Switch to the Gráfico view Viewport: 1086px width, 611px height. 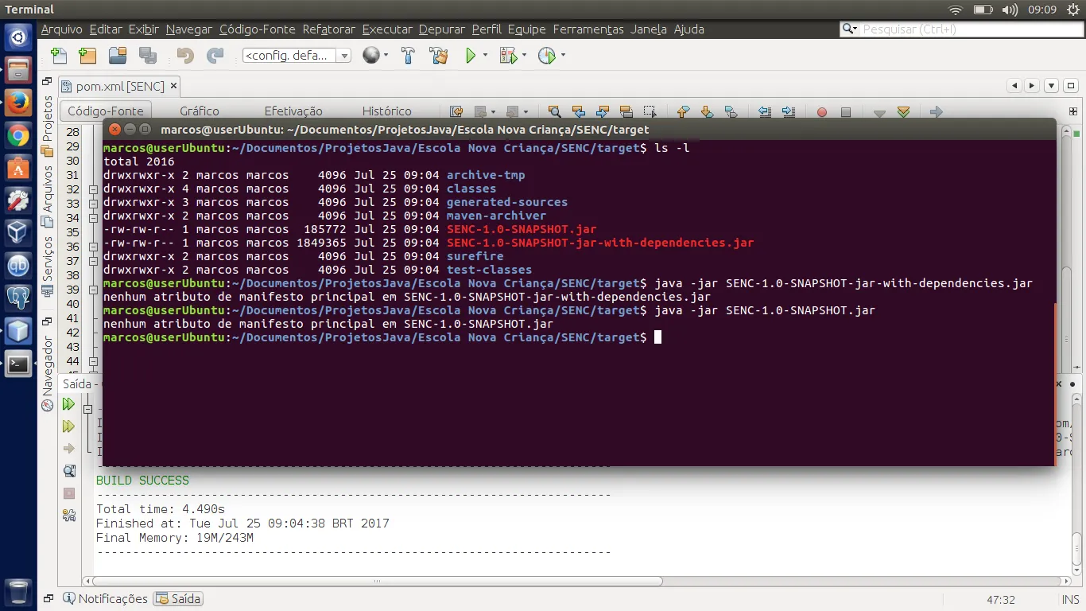[x=200, y=111]
